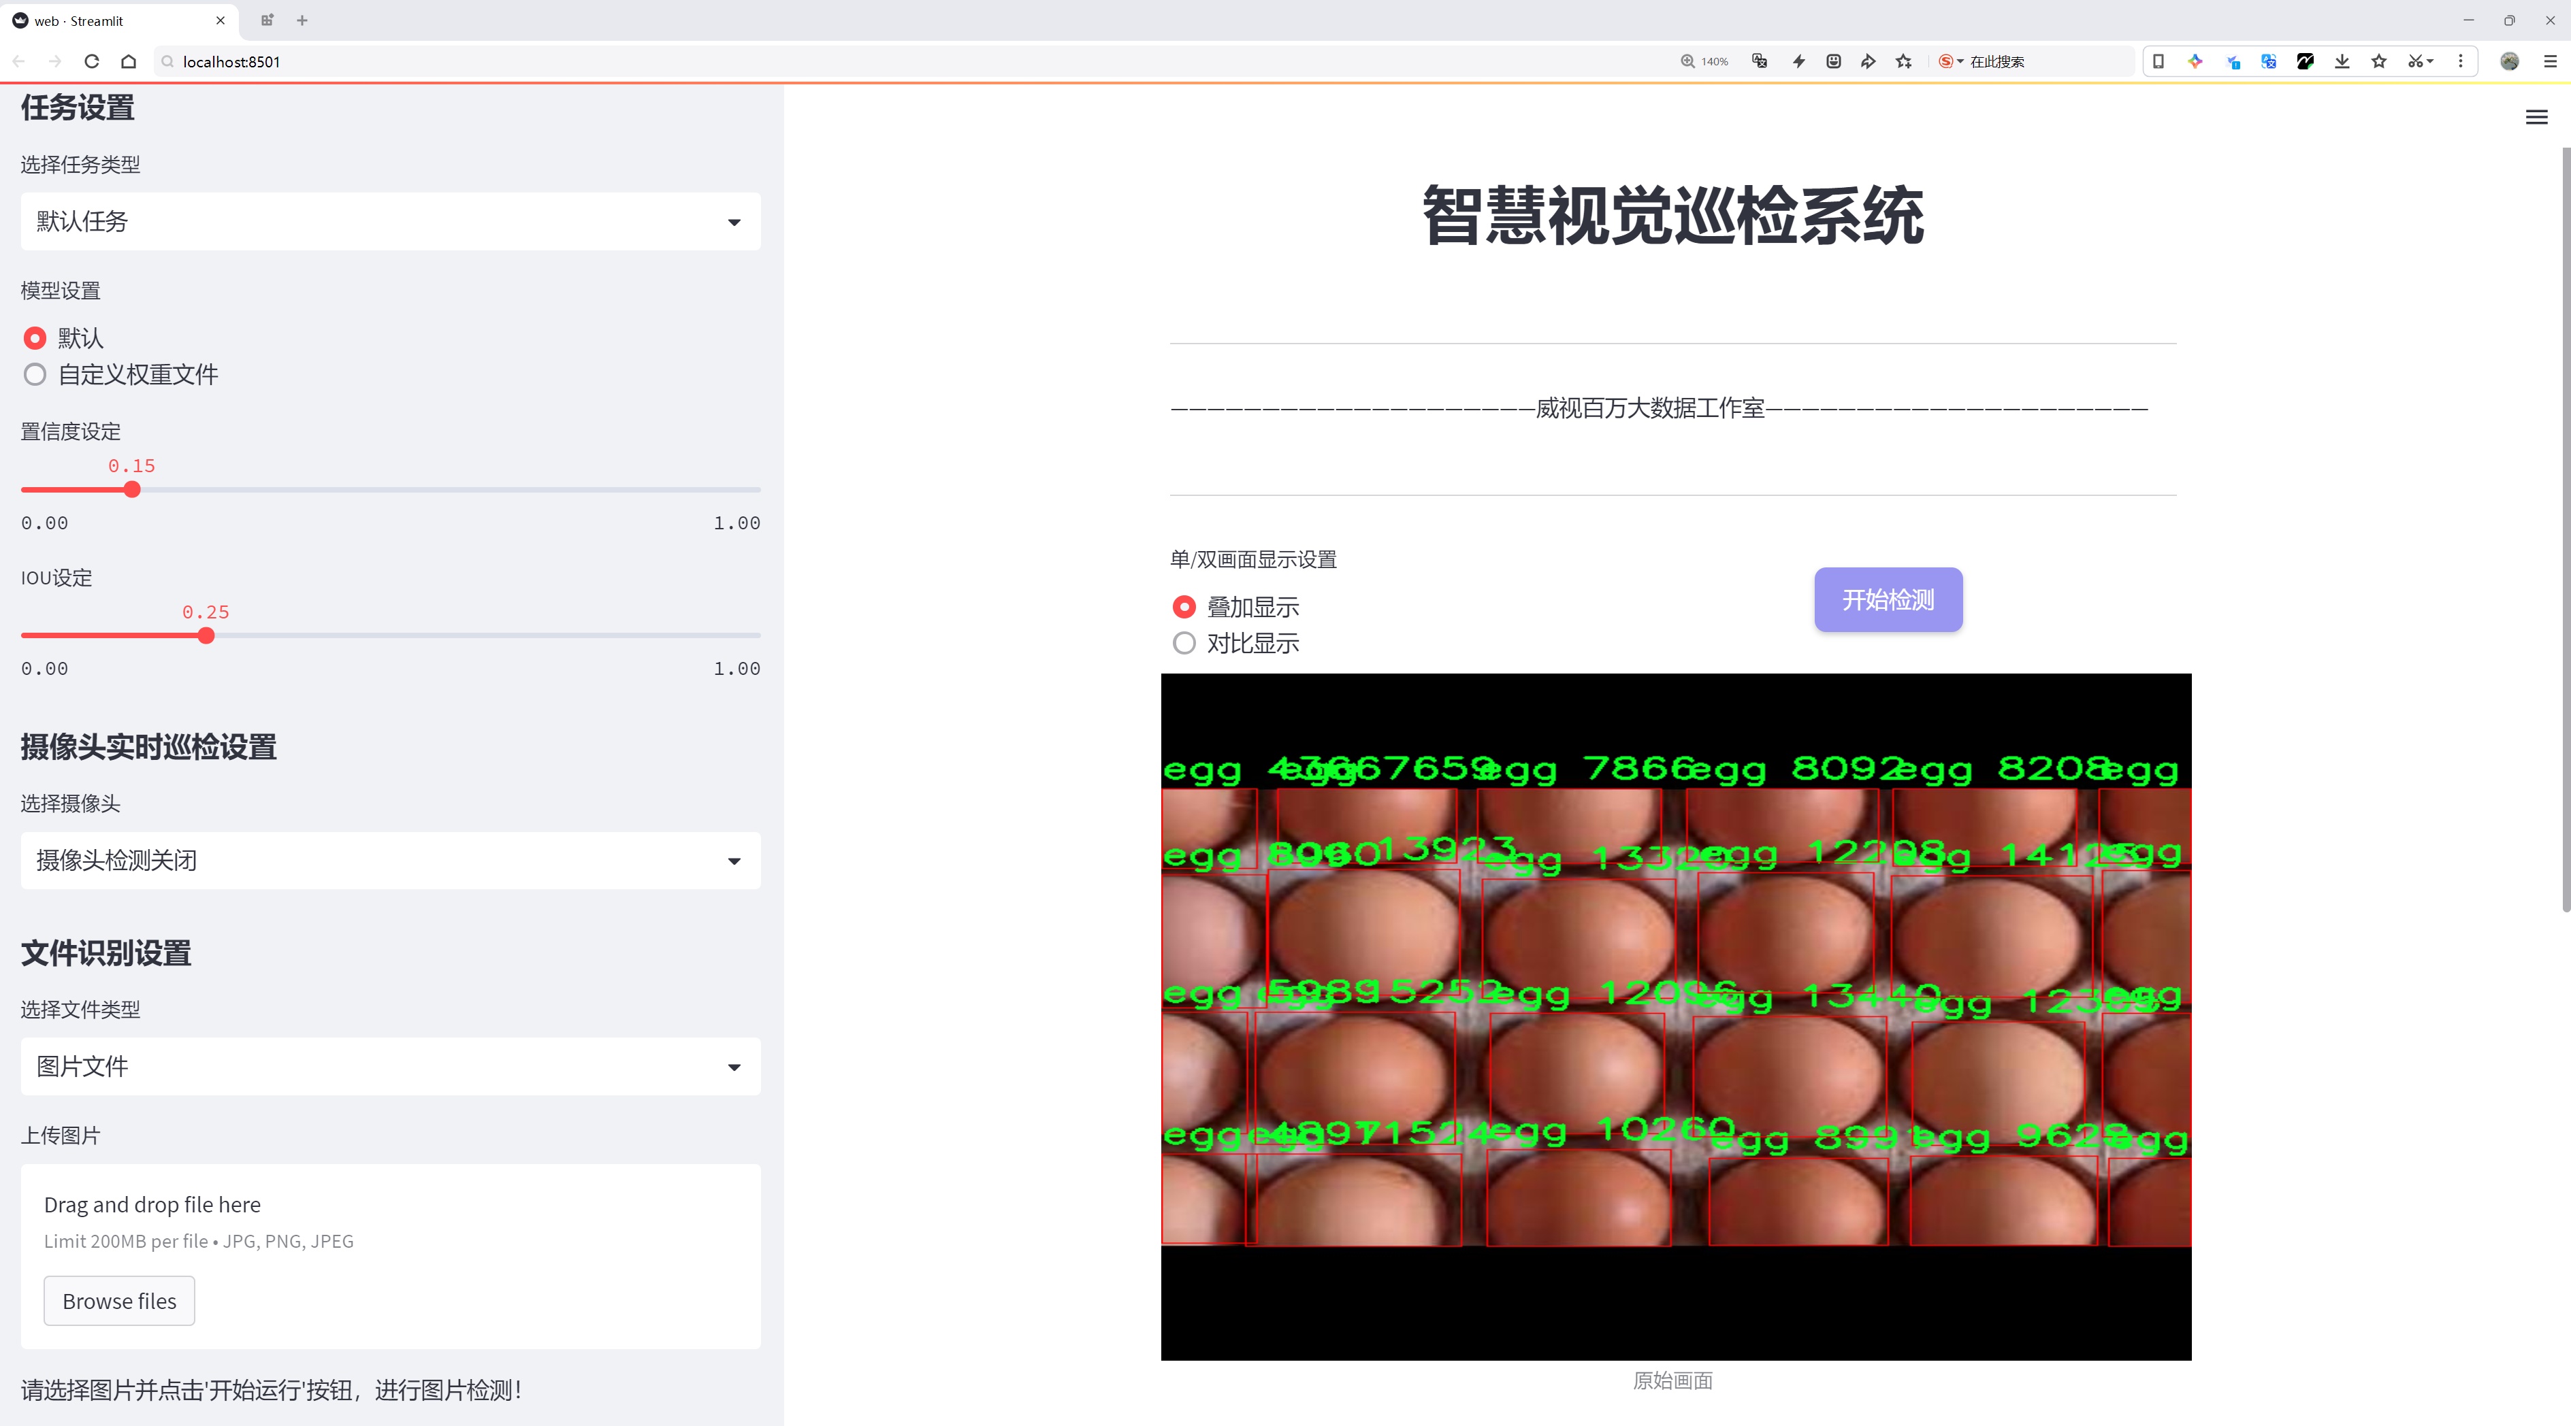Click the 0.25 IOU value label
The width and height of the screenshot is (2571, 1426).
click(x=206, y=612)
